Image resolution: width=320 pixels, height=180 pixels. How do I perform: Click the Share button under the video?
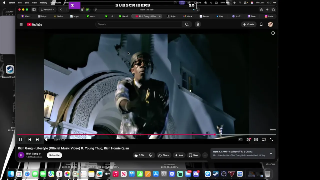[163, 155]
